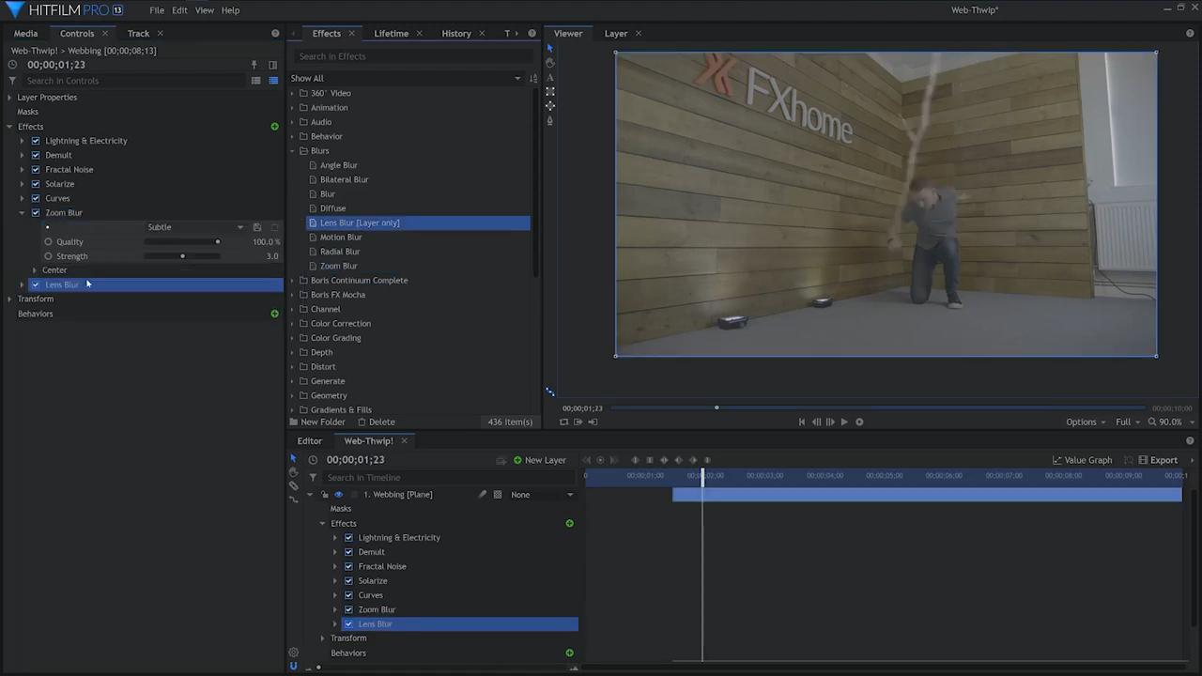Select the viewer Mask rectangle tool
This screenshot has width=1202, height=676.
[x=550, y=91]
